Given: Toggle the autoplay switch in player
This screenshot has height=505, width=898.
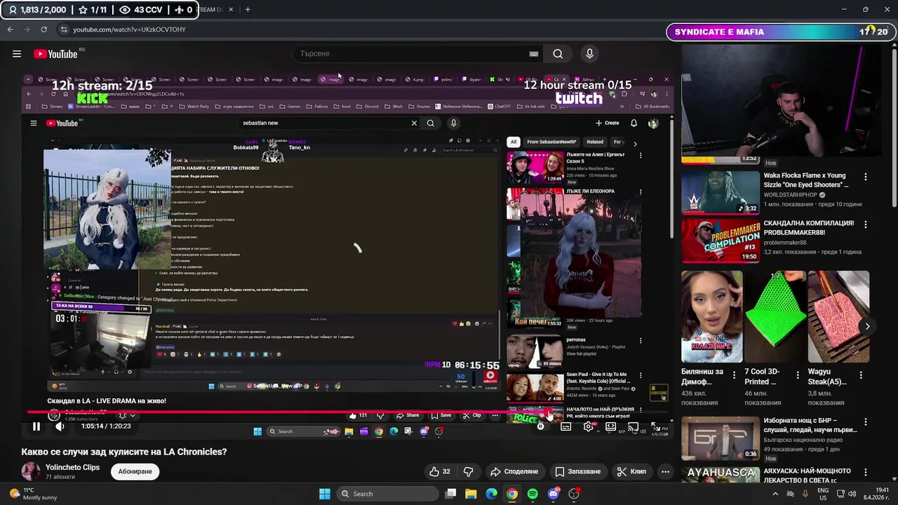Looking at the screenshot, I should click(x=543, y=426).
